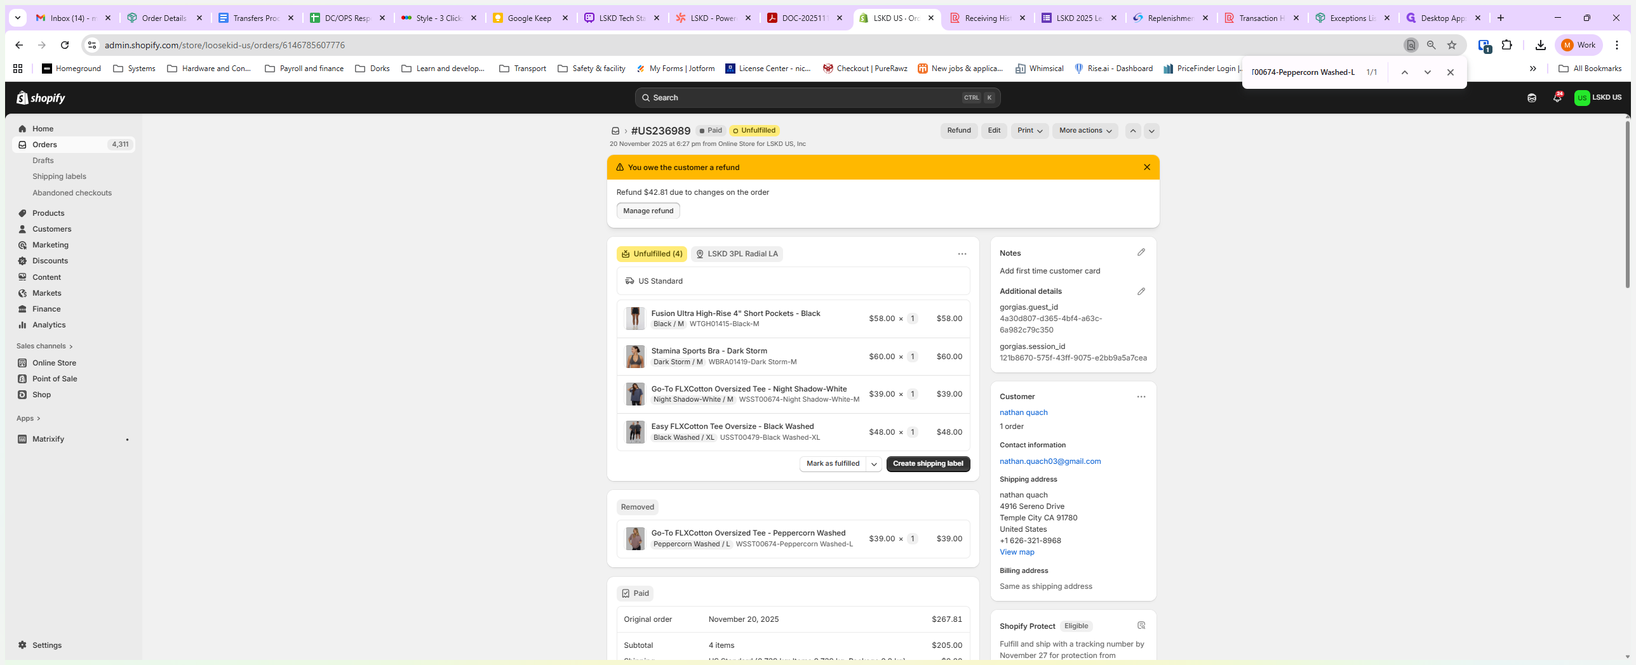This screenshot has width=1636, height=665.
Task: Open the Customer card three-dot menu
Action: 1141,397
